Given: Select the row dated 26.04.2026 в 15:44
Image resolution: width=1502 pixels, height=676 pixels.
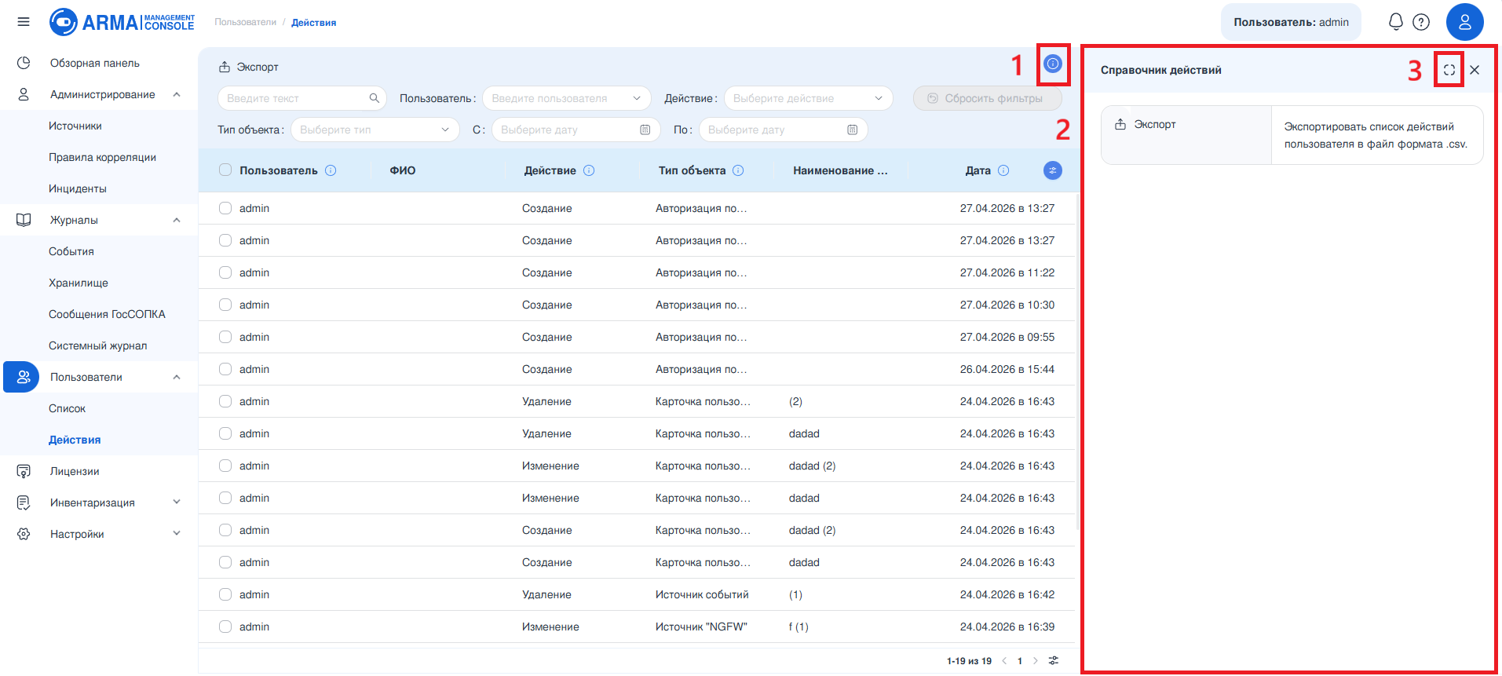Looking at the screenshot, I should coord(225,369).
